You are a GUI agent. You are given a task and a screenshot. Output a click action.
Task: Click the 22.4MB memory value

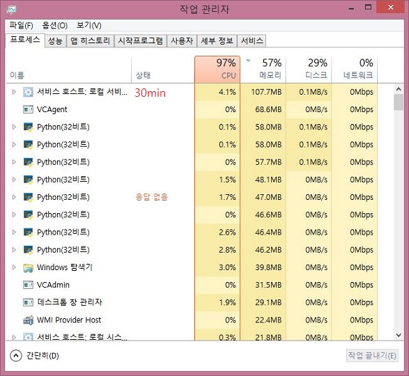[268, 320]
